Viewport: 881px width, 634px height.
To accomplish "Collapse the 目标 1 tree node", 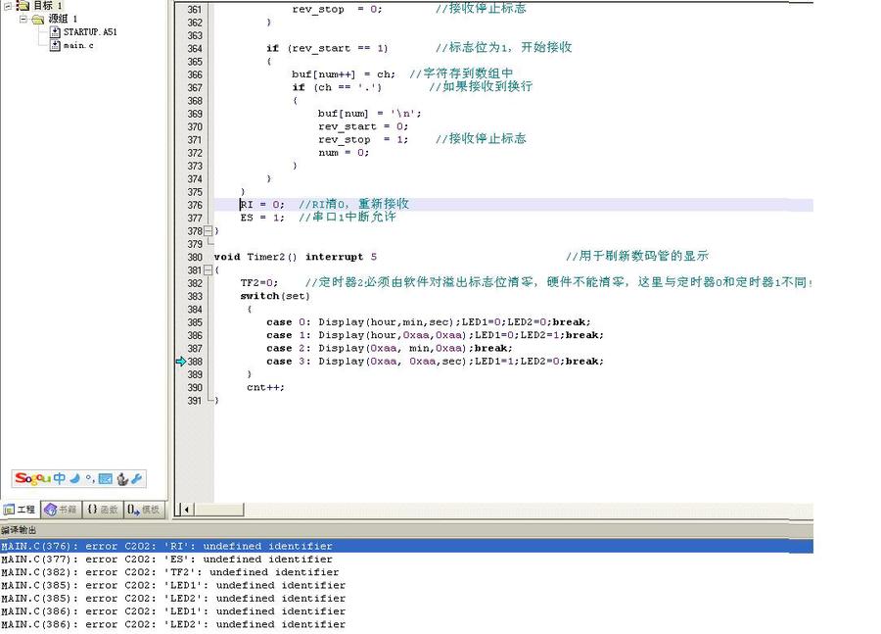I will click(x=7, y=6).
